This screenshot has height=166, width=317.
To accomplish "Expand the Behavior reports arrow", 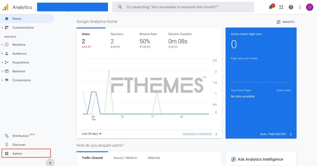I will 2,71.
